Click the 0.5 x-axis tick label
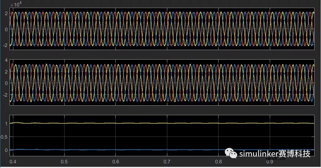The width and height of the screenshot is (321, 168). tap(64, 162)
